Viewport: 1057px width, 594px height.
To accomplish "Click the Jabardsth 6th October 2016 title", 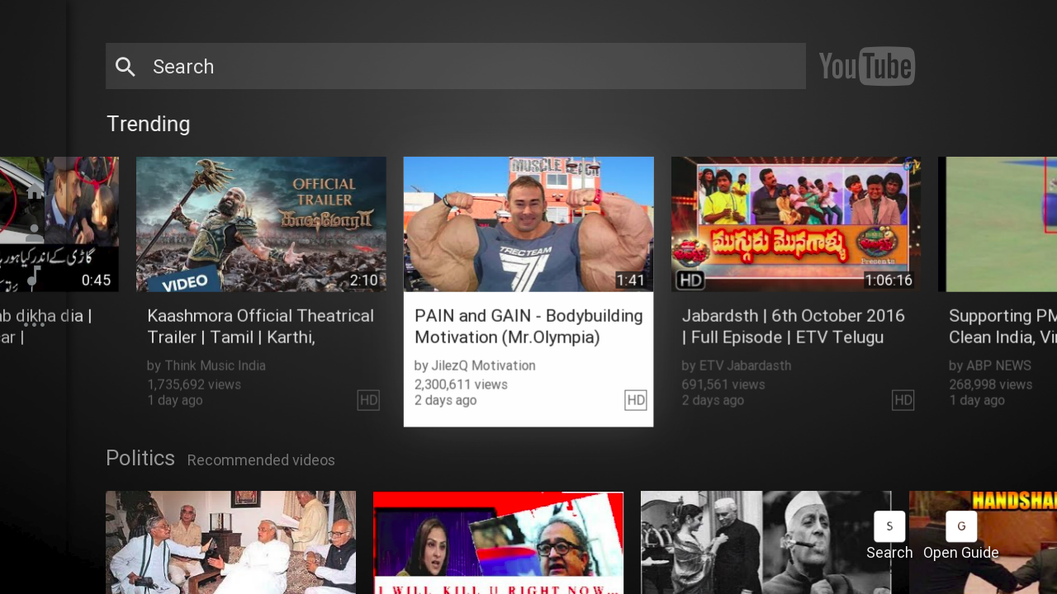I will 794,327.
